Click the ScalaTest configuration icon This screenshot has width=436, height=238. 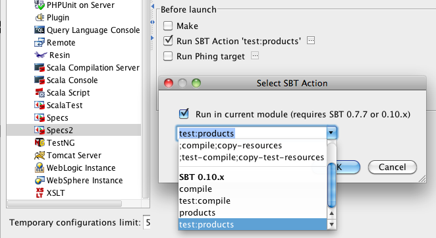(40, 105)
